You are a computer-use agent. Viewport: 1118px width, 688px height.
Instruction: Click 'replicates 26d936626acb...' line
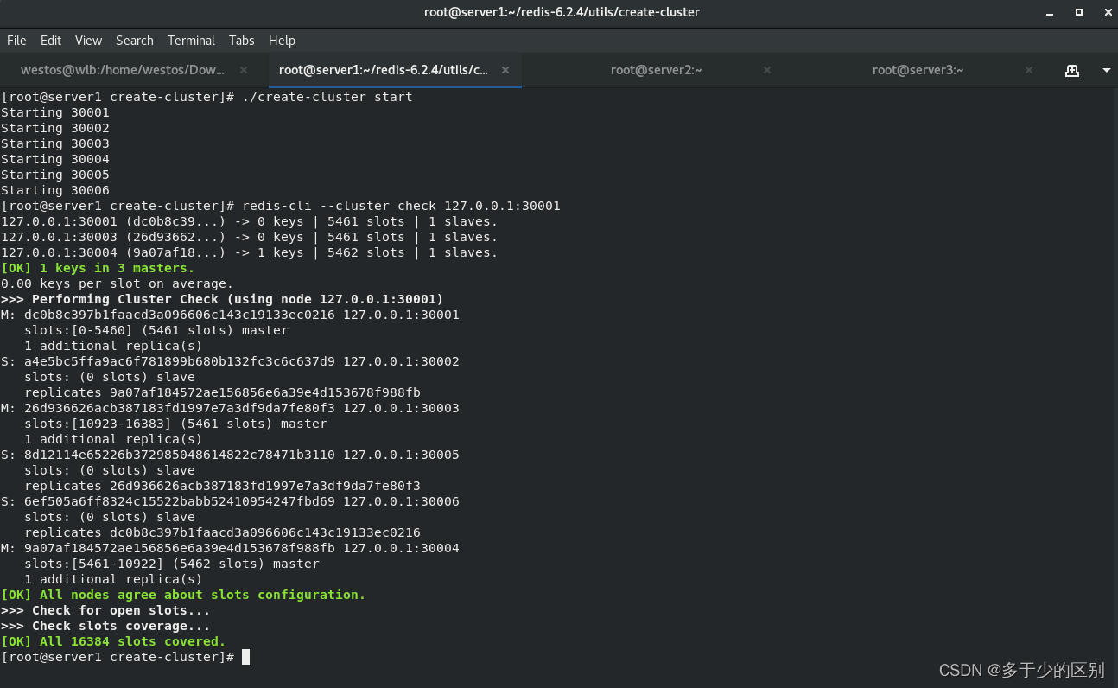[222, 486]
